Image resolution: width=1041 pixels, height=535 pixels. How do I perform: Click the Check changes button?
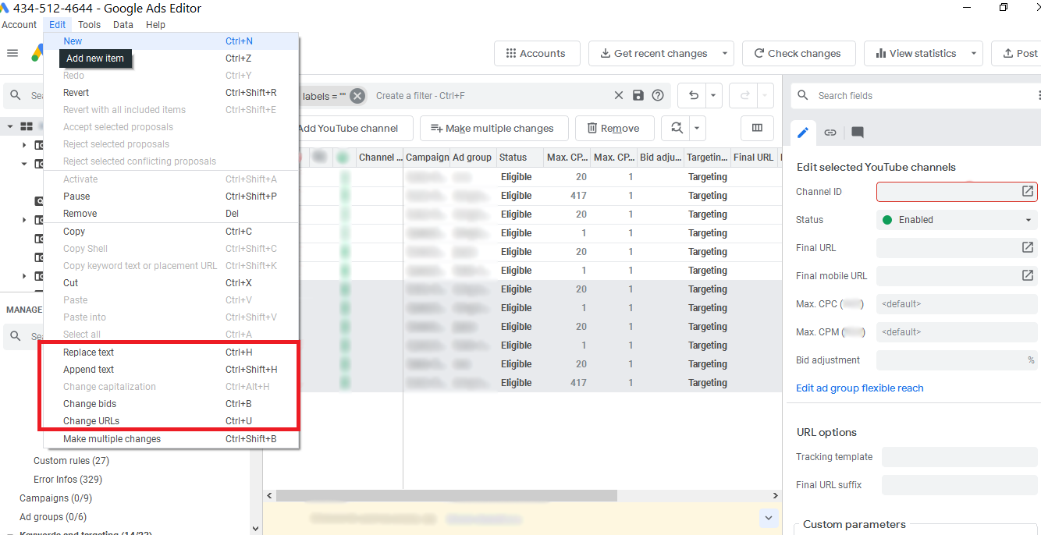798,53
